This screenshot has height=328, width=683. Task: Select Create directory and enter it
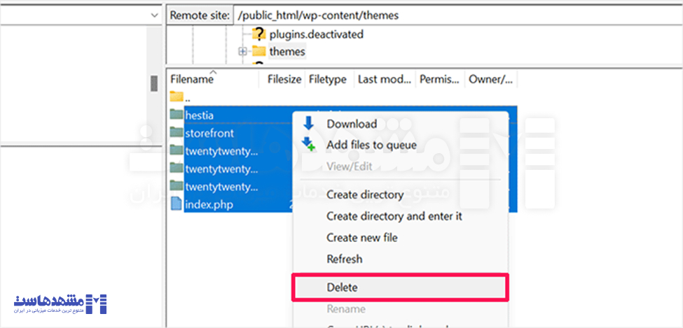[394, 216]
